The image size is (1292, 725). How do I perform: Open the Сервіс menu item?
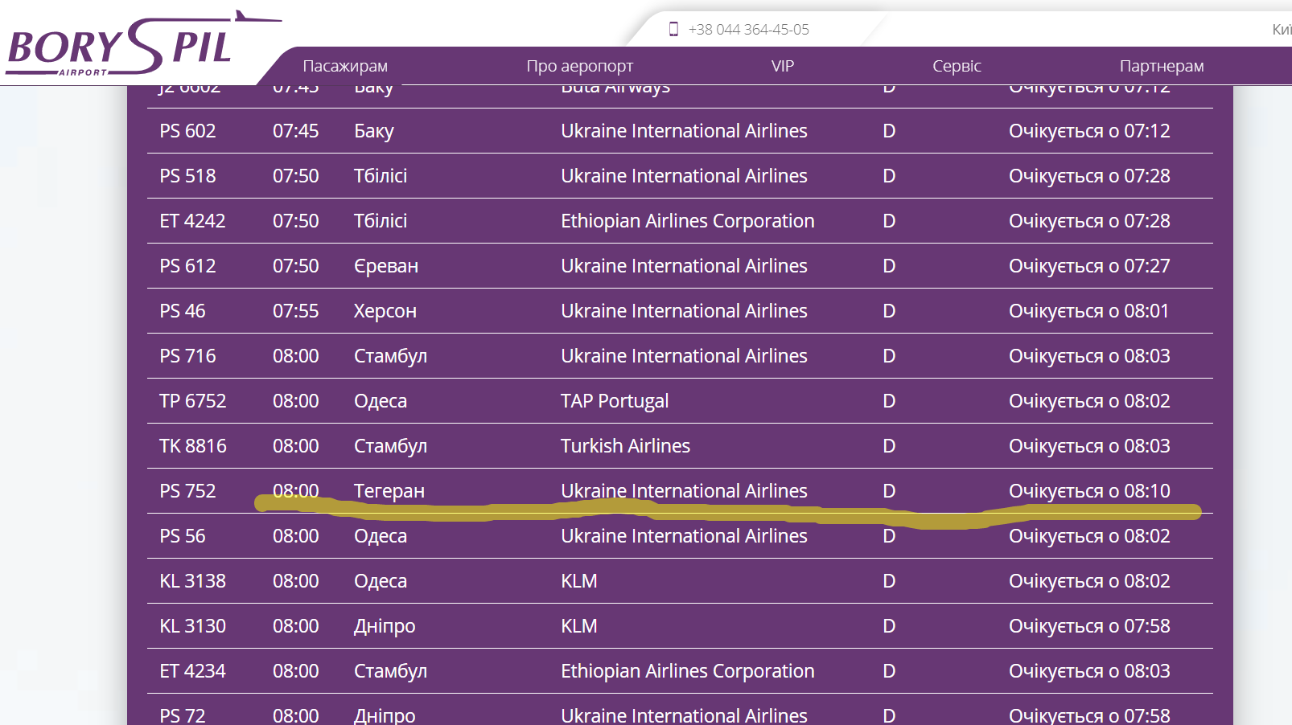(957, 66)
